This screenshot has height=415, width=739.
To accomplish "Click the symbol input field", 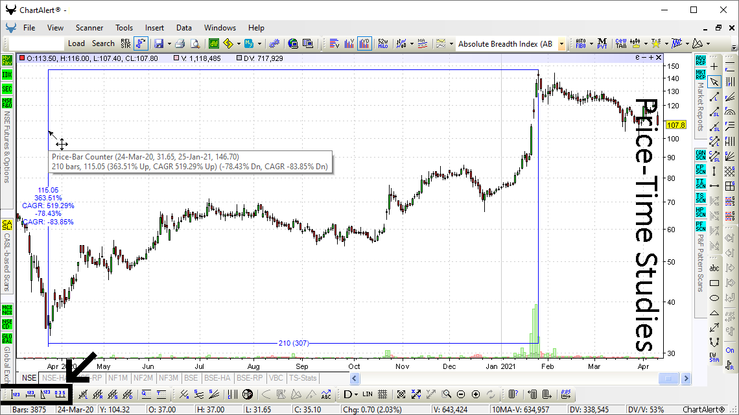I will [x=36, y=44].
